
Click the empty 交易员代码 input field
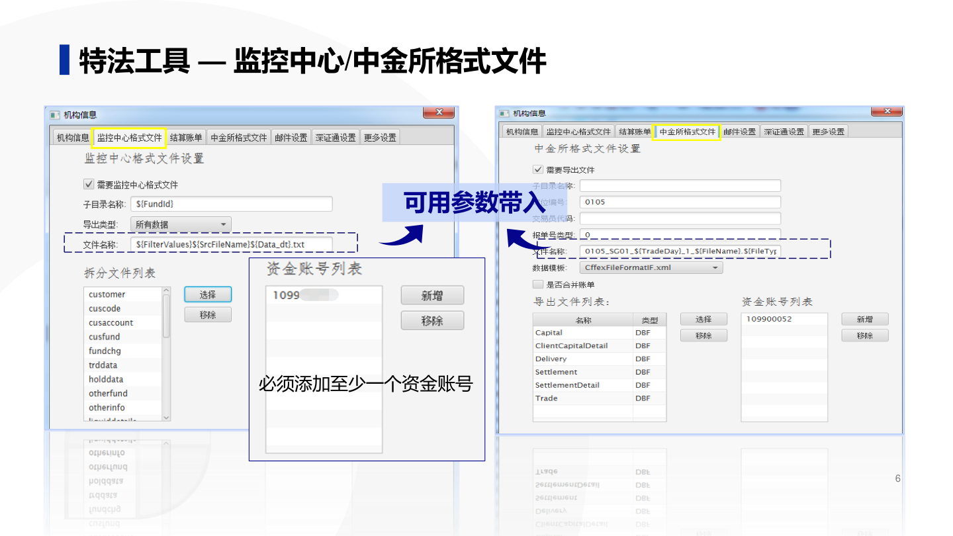[680, 218]
